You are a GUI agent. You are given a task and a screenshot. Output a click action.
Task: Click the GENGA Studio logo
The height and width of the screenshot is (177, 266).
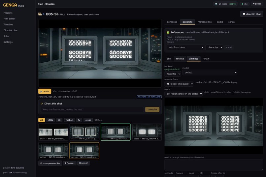(14, 5)
